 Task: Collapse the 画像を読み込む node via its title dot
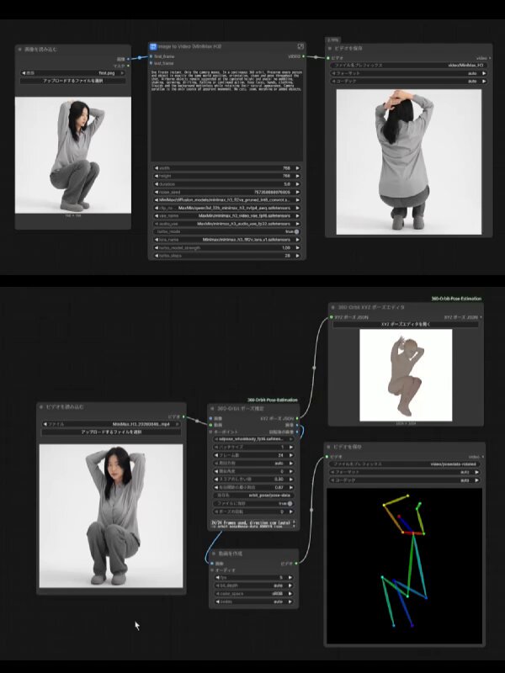pyautogui.click(x=19, y=50)
